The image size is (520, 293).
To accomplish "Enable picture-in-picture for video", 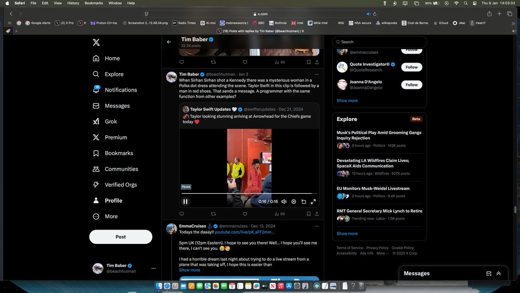I will (x=304, y=201).
